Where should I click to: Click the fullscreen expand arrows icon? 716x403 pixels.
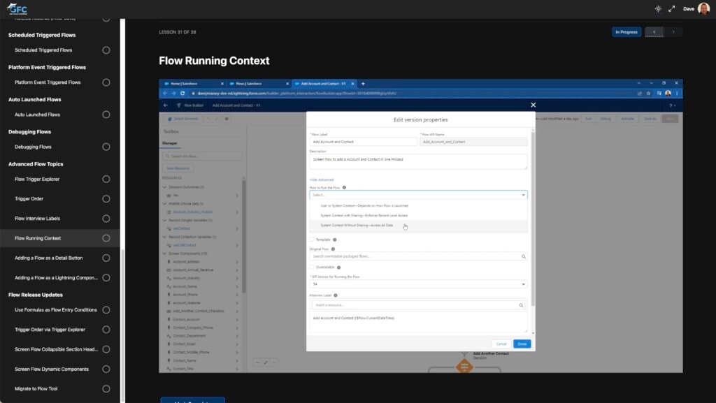pos(672,8)
